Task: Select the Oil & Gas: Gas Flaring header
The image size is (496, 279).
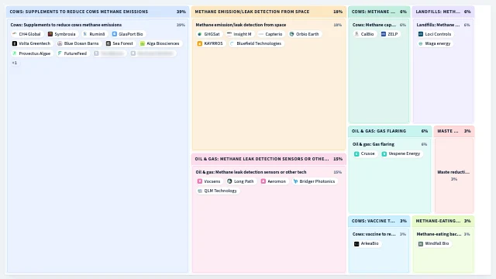Action: [x=390, y=131]
